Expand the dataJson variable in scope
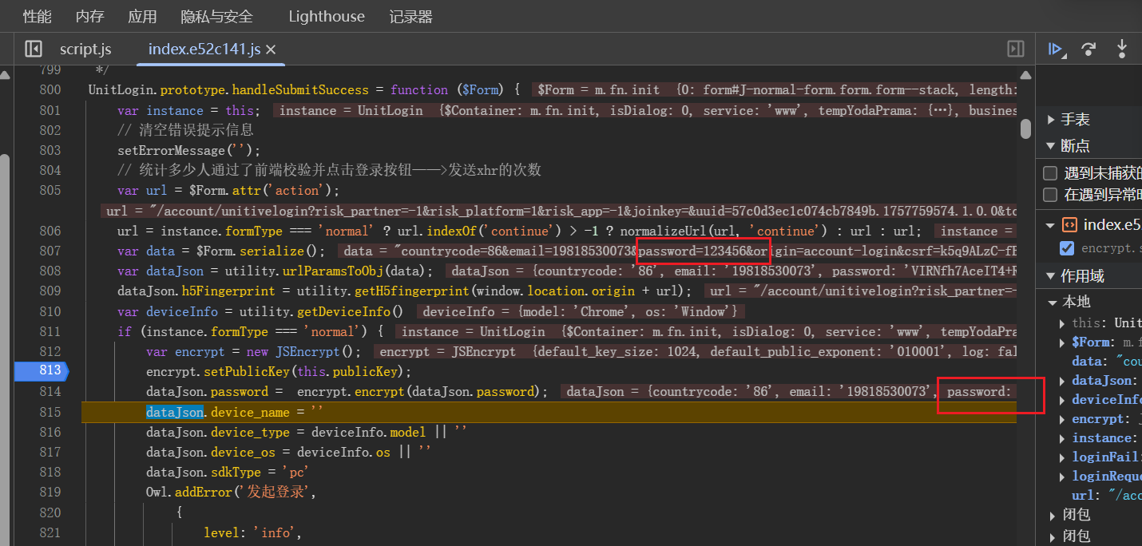This screenshot has width=1142, height=546. pos(1062,381)
